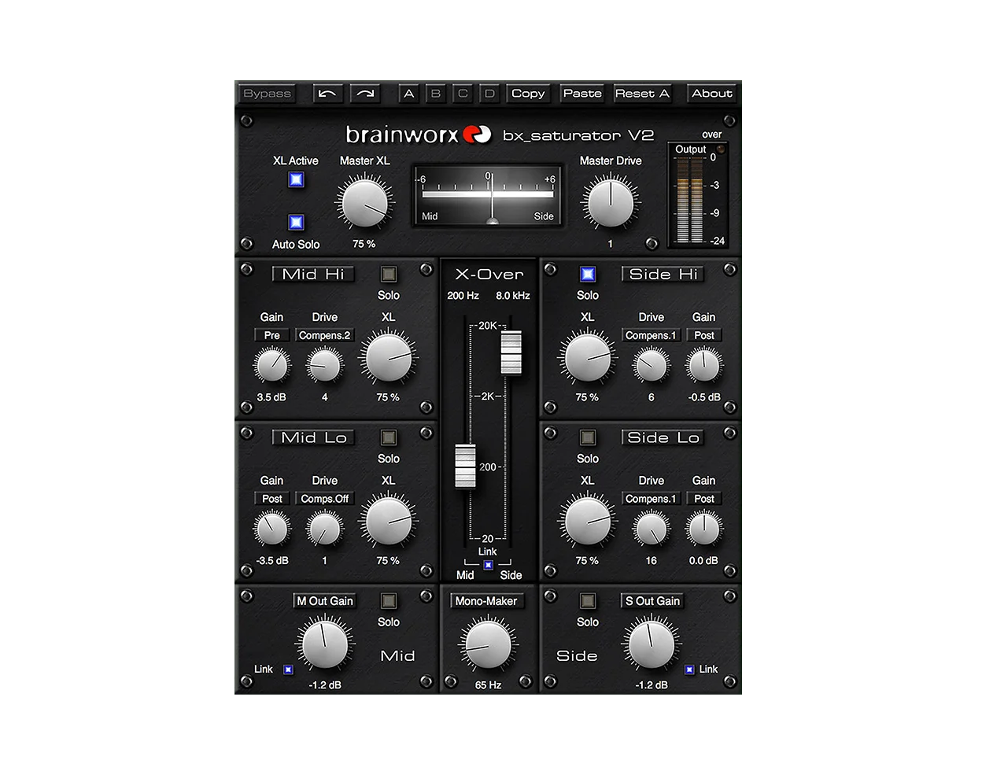Click the Mono-Maker label
This screenshot has width=982, height=771.
(486, 601)
